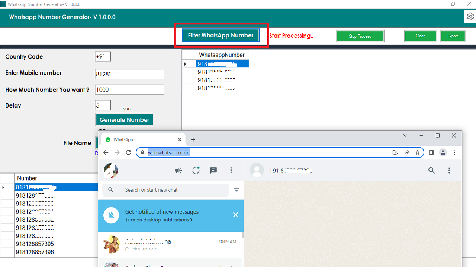This screenshot has height=267, width=476.
Task: Open the generator's settings gear
Action: [x=470, y=16]
